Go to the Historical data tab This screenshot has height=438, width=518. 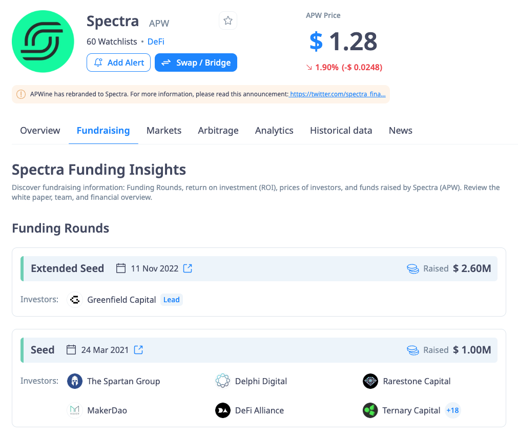(x=341, y=131)
